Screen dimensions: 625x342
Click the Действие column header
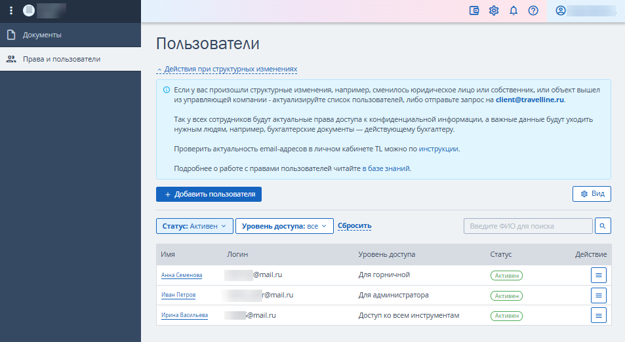click(x=591, y=254)
